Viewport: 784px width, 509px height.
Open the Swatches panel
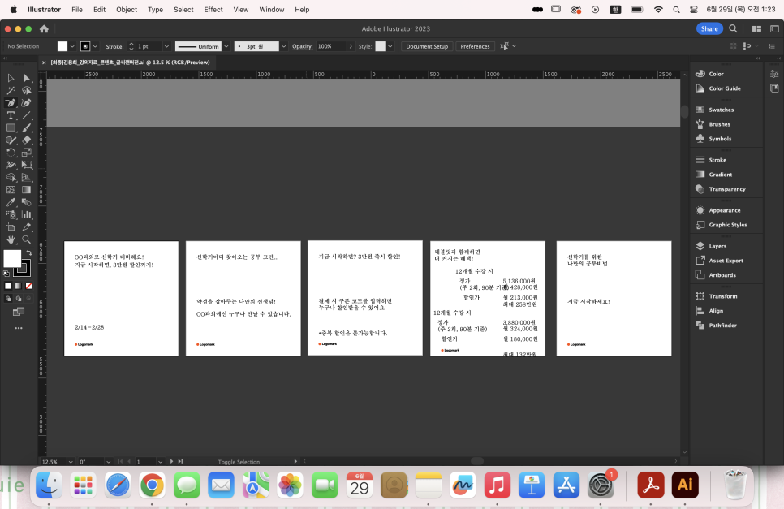(721, 110)
